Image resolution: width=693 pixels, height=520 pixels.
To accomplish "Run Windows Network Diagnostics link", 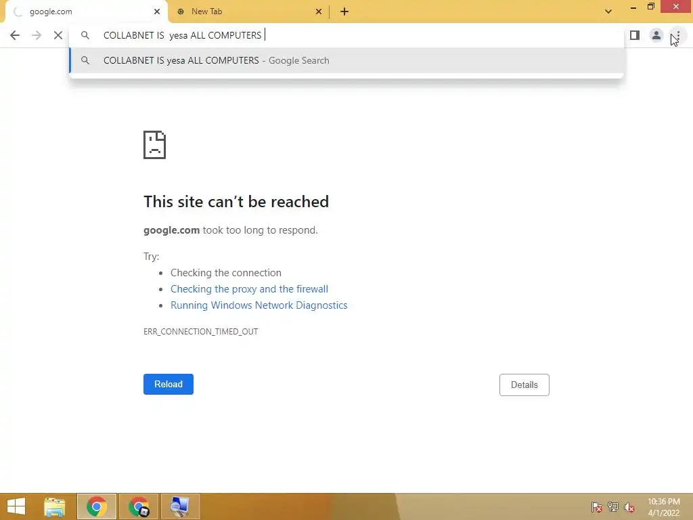I will [x=259, y=305].
